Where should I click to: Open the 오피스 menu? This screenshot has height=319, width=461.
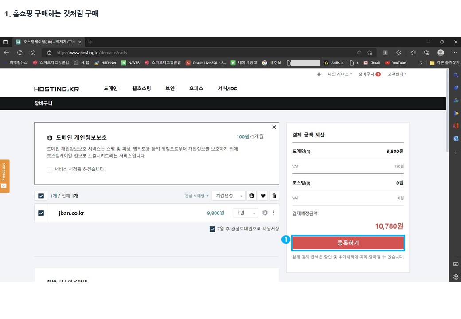tap(196, 89)
